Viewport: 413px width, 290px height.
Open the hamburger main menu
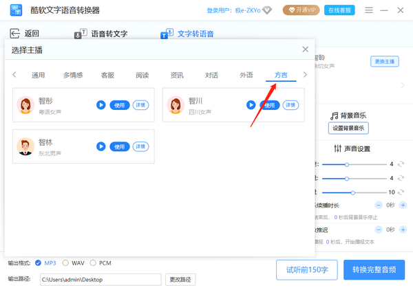(369, 10)
